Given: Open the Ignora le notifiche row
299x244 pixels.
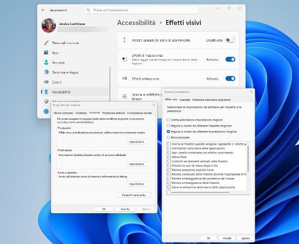Looking at the screenshot, I should [x=140, y=96].
